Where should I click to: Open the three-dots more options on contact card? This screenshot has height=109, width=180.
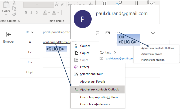[x=117, y=33]
